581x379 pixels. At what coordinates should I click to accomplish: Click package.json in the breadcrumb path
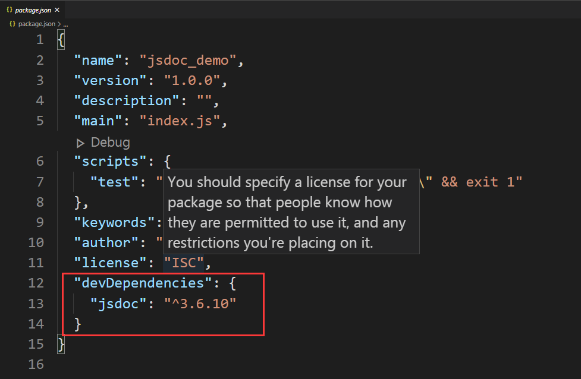point(37,24)
